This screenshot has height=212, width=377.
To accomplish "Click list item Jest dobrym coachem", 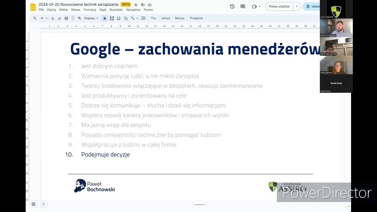I will pos(109,66).
